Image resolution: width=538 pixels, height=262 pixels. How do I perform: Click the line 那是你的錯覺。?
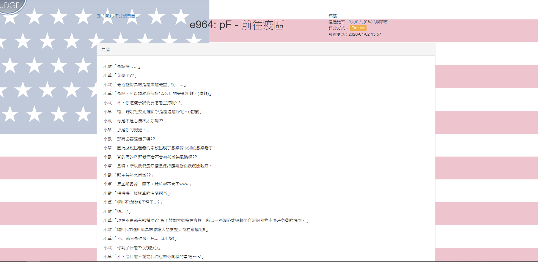click(126, 130)
